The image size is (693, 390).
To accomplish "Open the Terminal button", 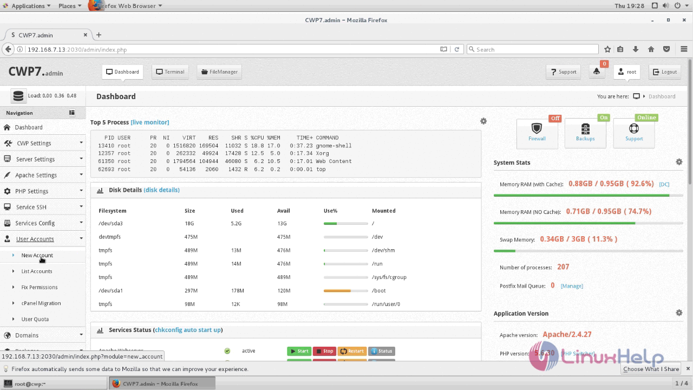I will coord(170,71).
